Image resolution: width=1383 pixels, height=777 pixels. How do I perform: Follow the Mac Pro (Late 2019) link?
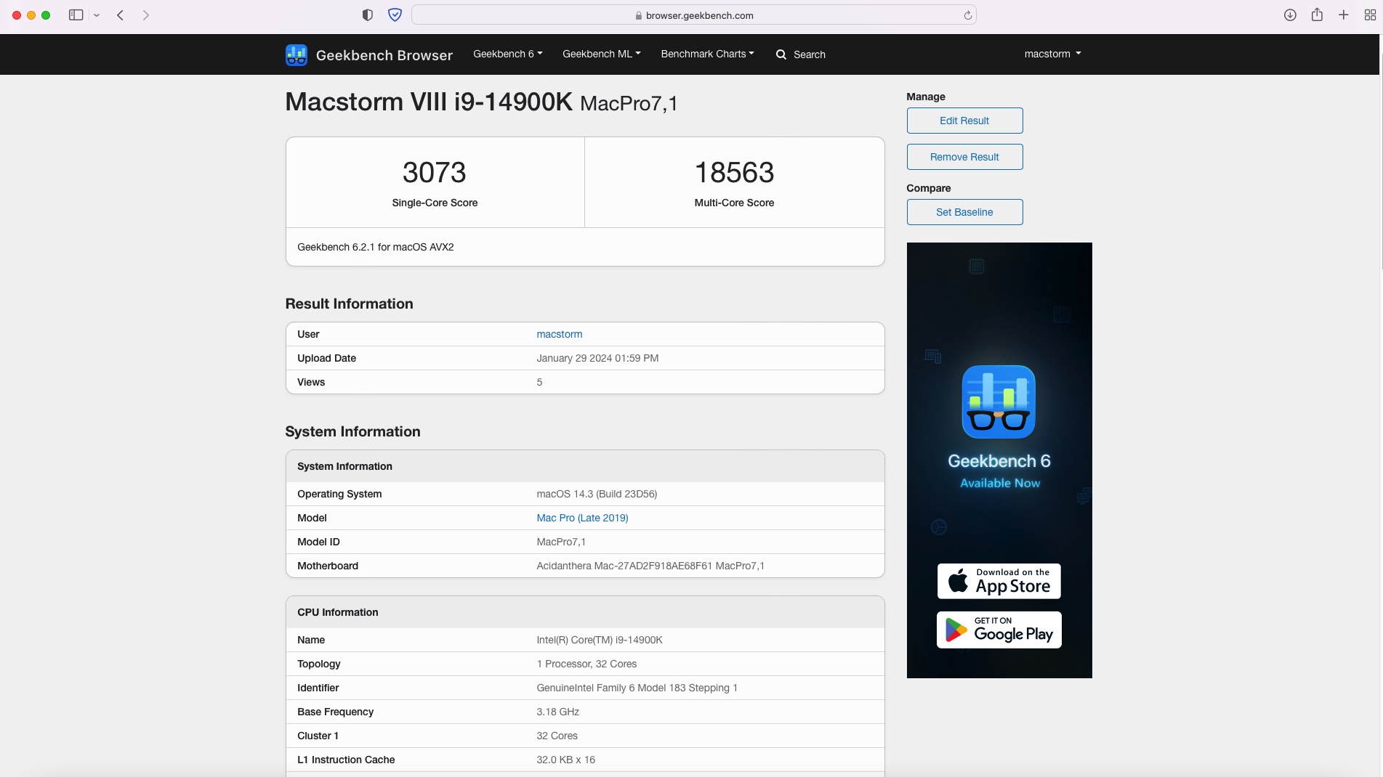[x=582, y=518]
